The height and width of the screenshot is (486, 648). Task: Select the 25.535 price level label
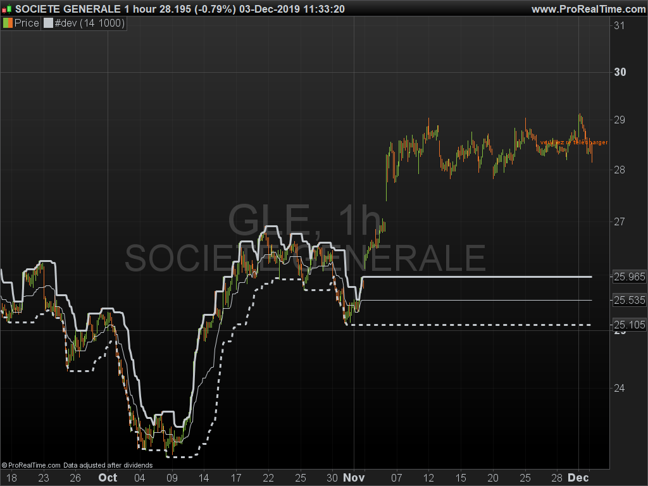pos(630,301)
